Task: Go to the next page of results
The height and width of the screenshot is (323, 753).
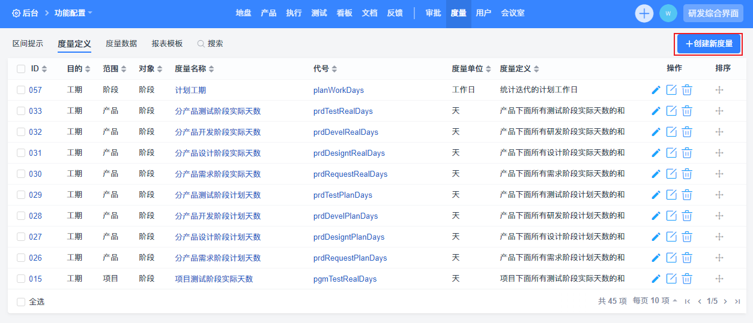Action: (x=725, y=301)
